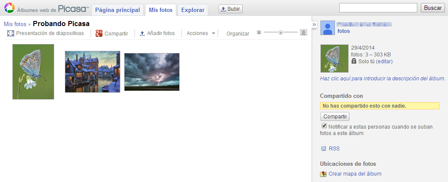Click the No has compartido notice
448x182 pixels.
click(380, 106)
